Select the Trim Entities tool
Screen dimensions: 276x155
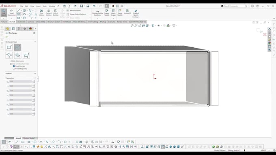tap(41, 13)
